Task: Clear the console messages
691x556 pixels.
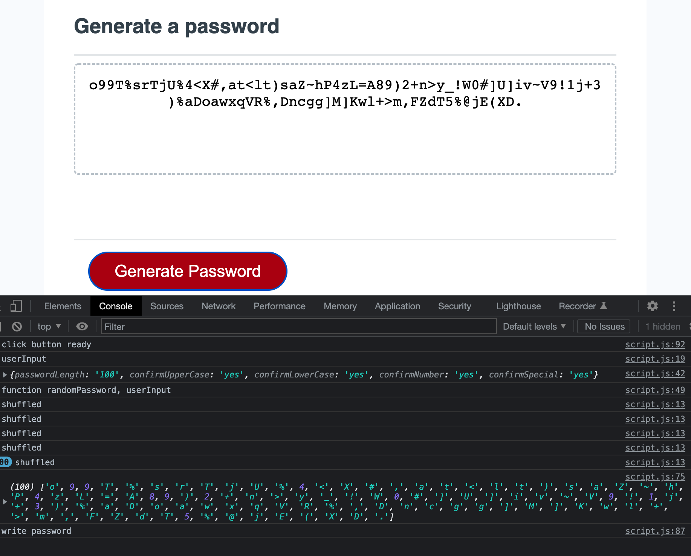Action: [17, 326]
